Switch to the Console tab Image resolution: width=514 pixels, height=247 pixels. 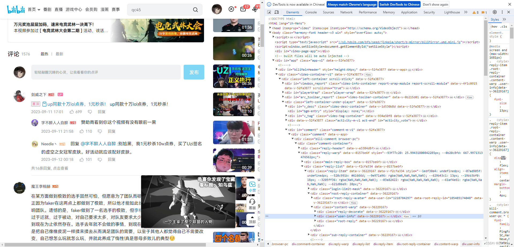[311, 12]
